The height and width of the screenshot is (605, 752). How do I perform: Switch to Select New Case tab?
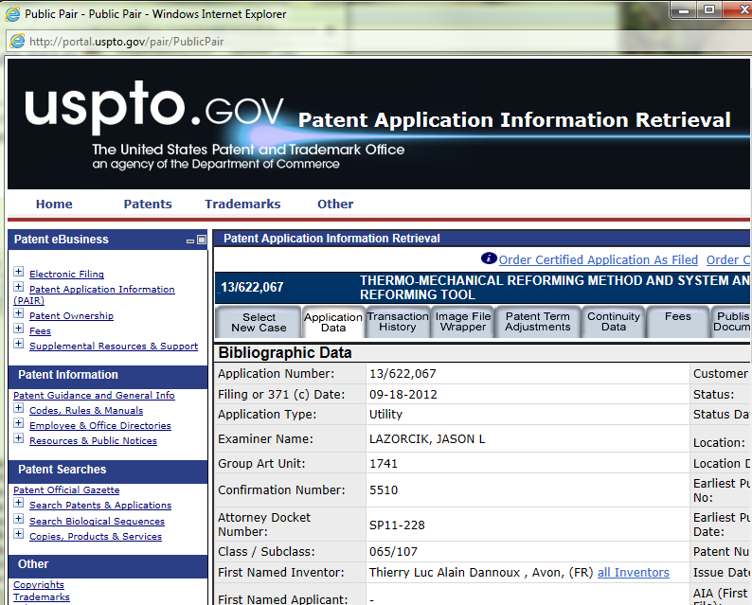(x=259, y=322)
